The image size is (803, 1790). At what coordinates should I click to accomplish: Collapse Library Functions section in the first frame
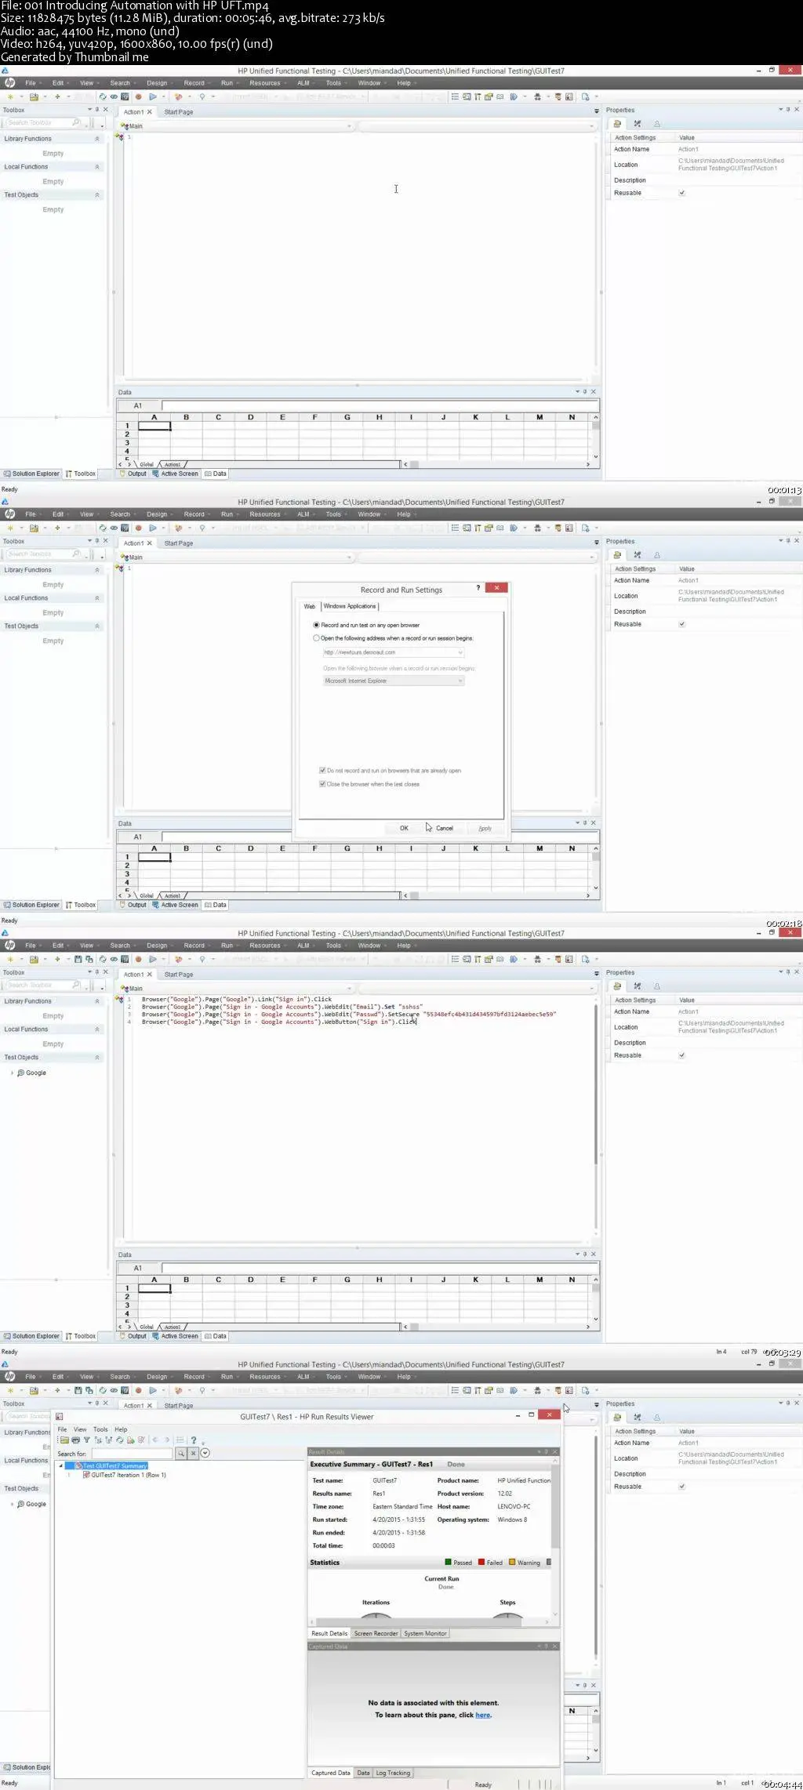tap(97, 139)
